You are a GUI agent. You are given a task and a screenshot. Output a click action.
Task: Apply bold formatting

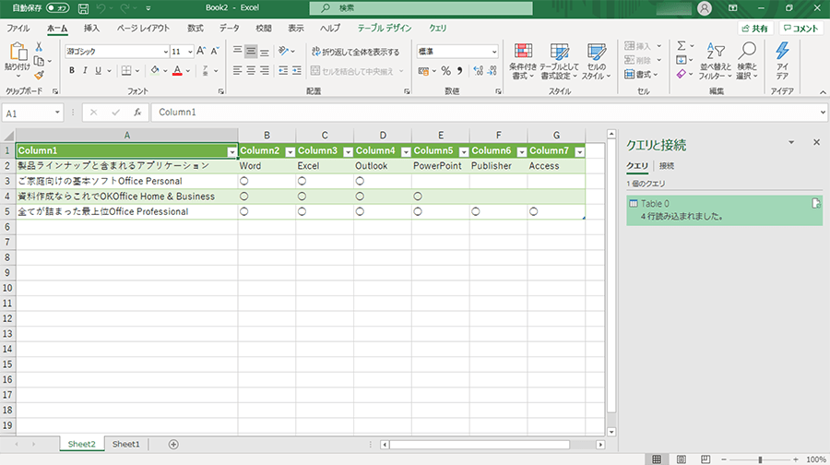tap(71, 70)
